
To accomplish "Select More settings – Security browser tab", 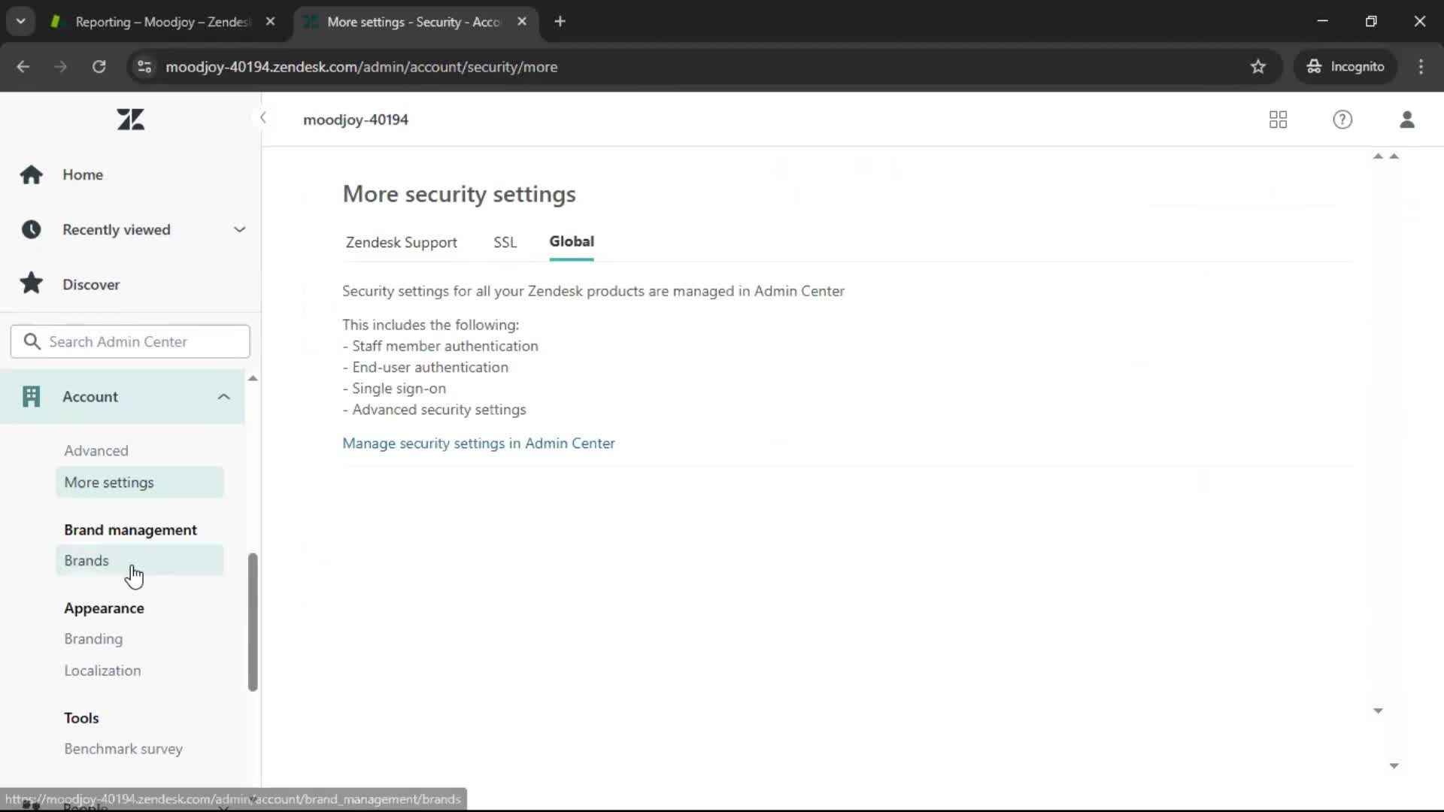I will coord(414,22).
